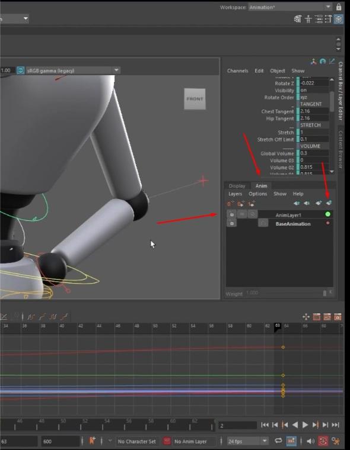Move selected anim layer up icon
Viewport: 350px width, 450px height.
297,203
